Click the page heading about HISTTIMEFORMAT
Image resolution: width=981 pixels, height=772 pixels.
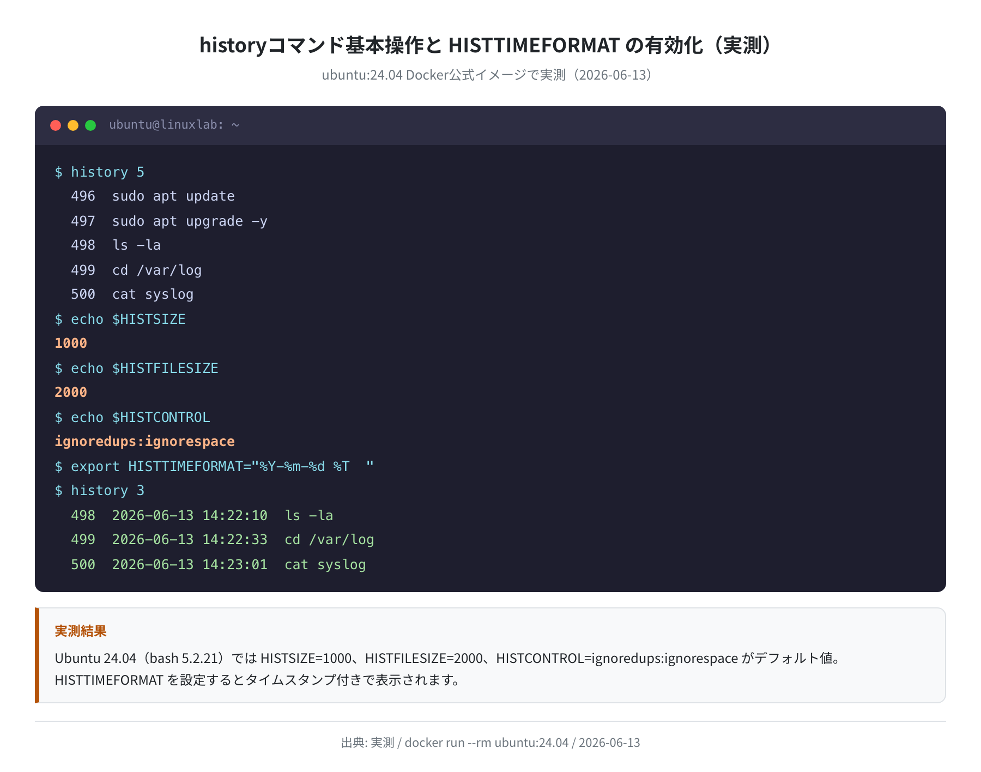(486, 45)
